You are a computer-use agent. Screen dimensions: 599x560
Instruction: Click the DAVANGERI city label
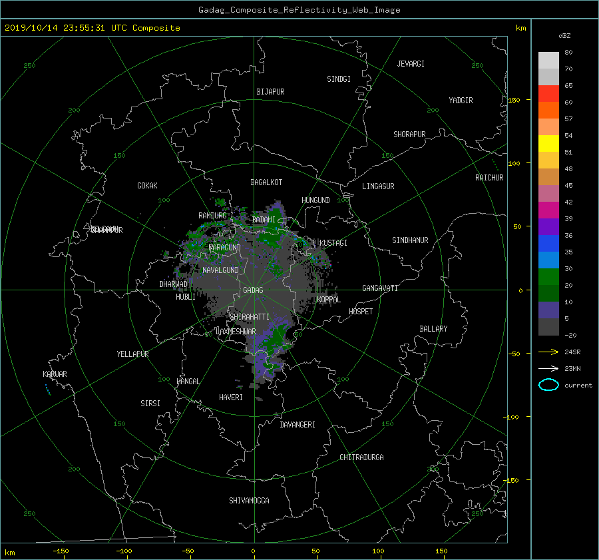click(x=298, y=425)
